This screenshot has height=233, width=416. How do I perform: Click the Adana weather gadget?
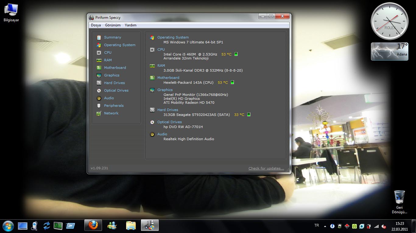coord(390,51)
